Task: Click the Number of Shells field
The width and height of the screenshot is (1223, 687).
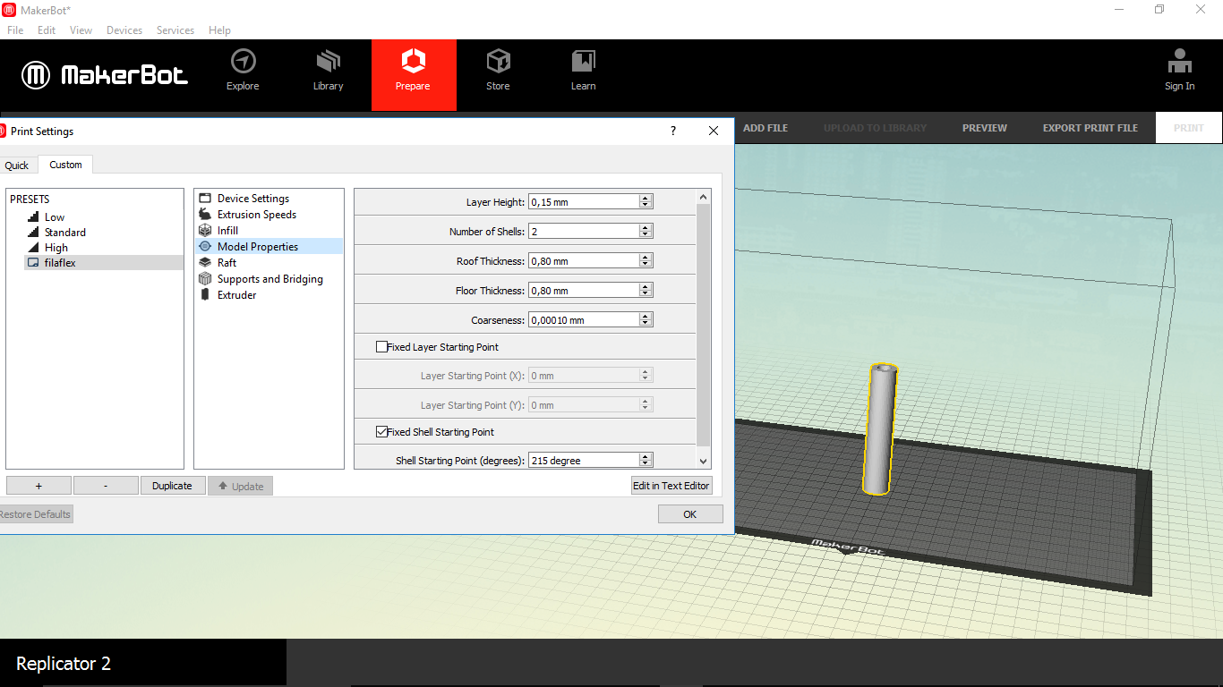Action: pos(584,232)
